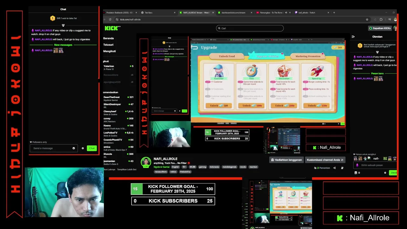The image size is (407, 229).
Task: Click the MLBB stream tag
Action: pyautogui.click(x=193, y=167)
